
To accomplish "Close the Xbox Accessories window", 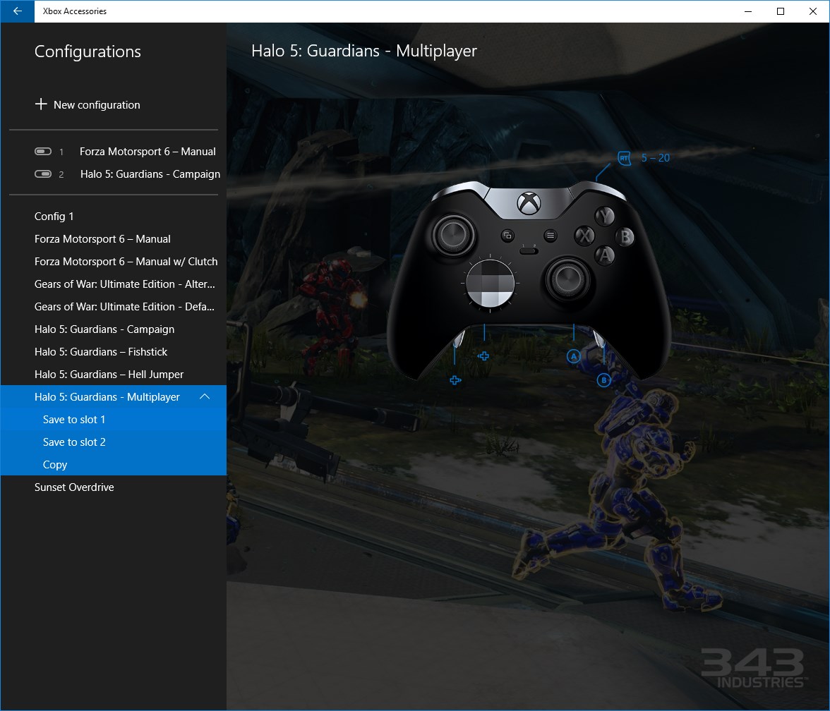I will [x=813, y=11].
